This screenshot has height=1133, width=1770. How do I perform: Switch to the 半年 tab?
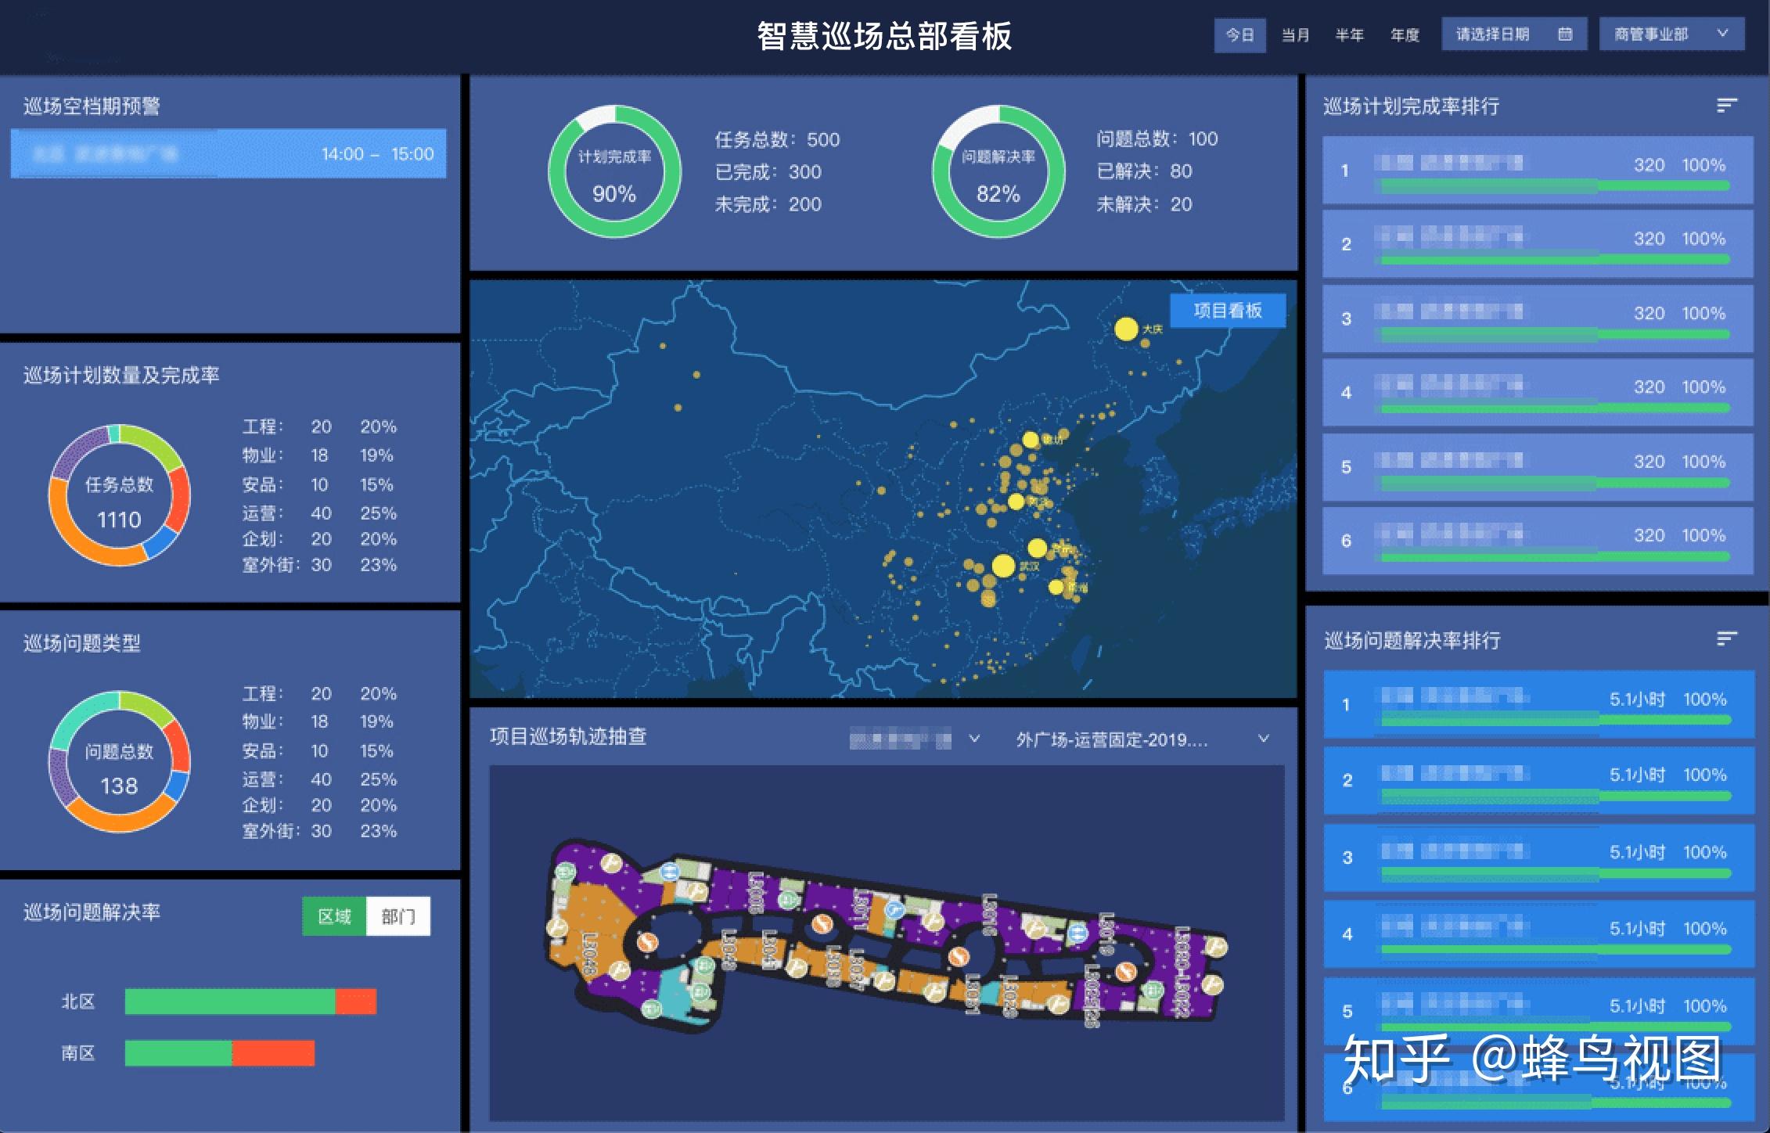1350,34
